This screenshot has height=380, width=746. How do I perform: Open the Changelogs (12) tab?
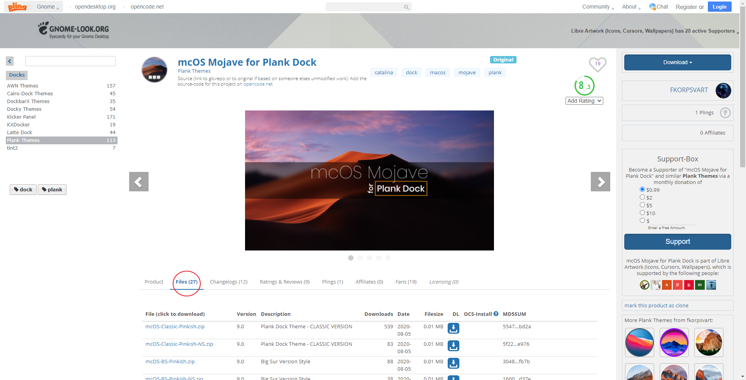(229, 282)
